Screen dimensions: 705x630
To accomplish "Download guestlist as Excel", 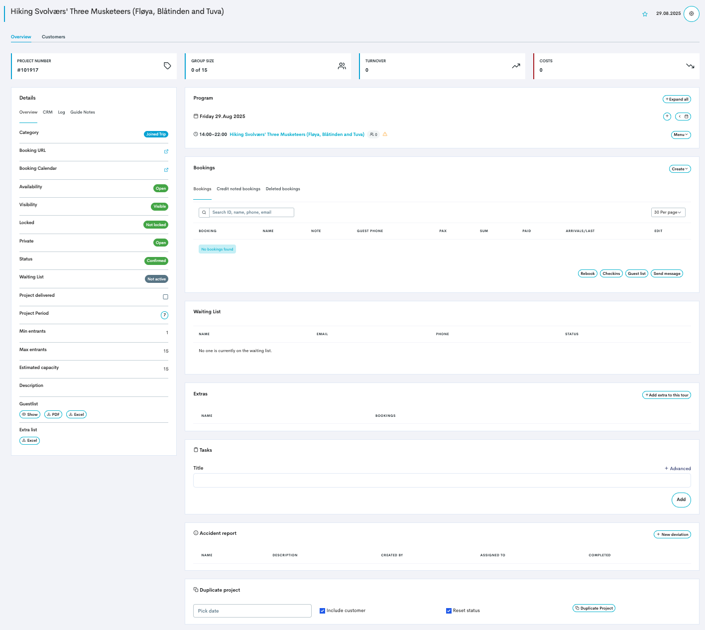I will (x=76, y=414).
